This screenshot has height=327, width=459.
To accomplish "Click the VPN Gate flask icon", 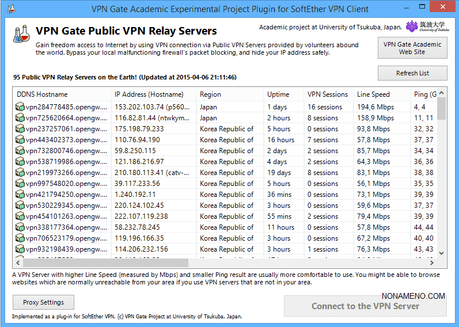I will coord(22,34).
